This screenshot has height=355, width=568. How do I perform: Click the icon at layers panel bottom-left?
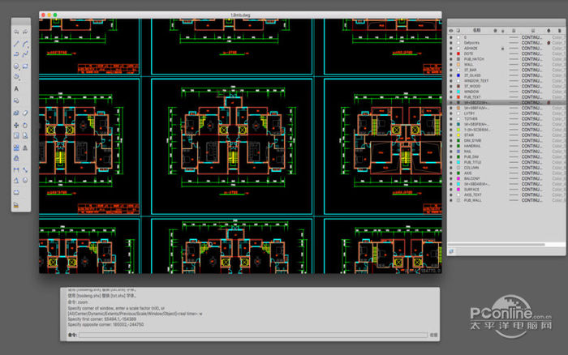click(451, 251)
